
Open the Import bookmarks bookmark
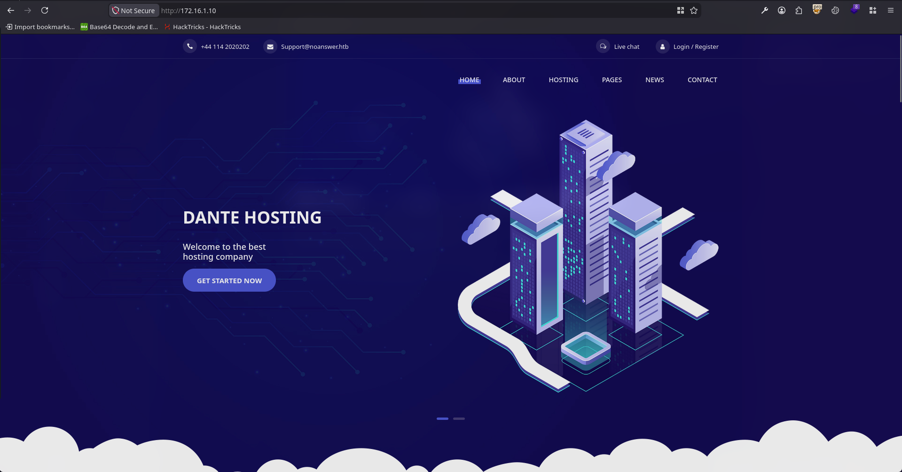(40, 27)
